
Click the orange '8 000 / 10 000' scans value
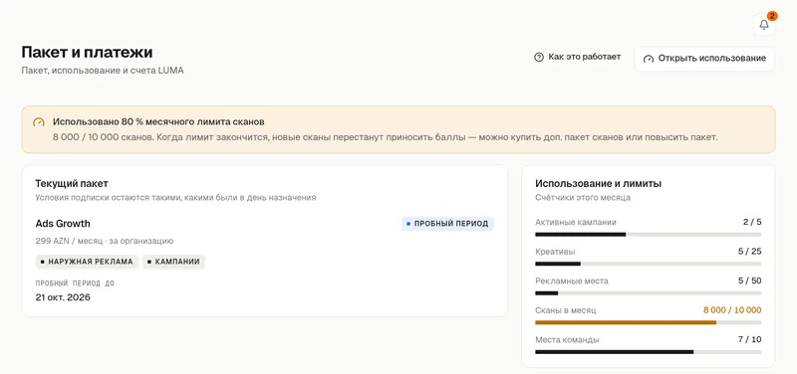[x=732, y=310]
